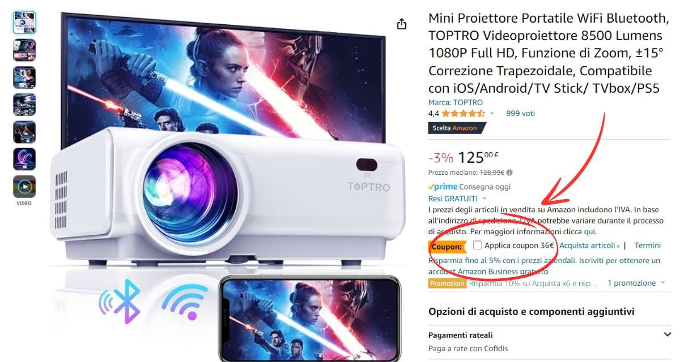The width and height of the screenshot is (680, 362).
Task: Select the first product thumbnail
Action: point(24,23)
